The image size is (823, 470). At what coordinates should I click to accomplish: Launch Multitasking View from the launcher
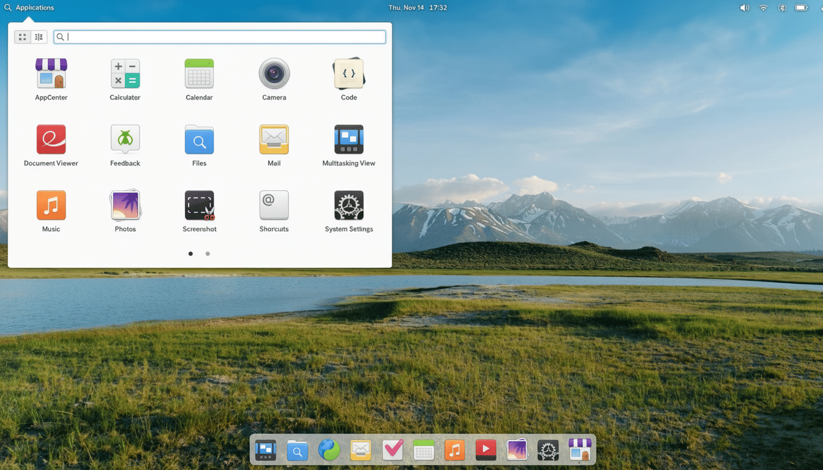click(348, 140)
